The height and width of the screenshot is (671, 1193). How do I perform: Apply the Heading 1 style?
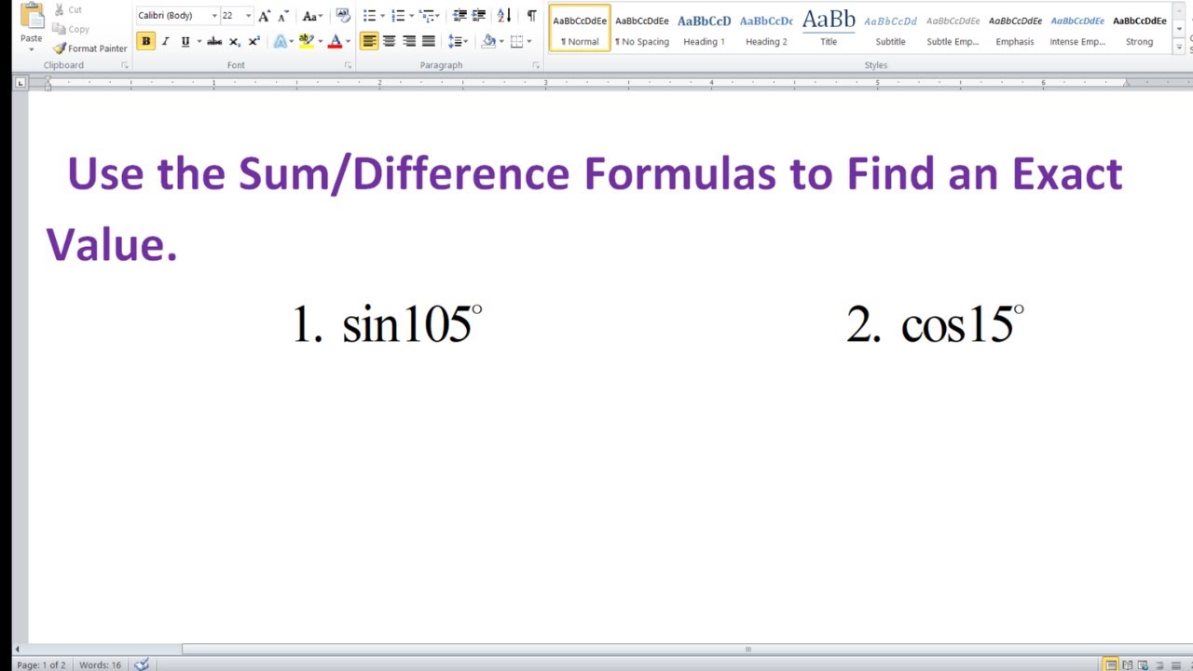704,29
